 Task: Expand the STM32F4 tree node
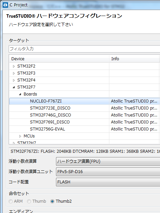14,80
